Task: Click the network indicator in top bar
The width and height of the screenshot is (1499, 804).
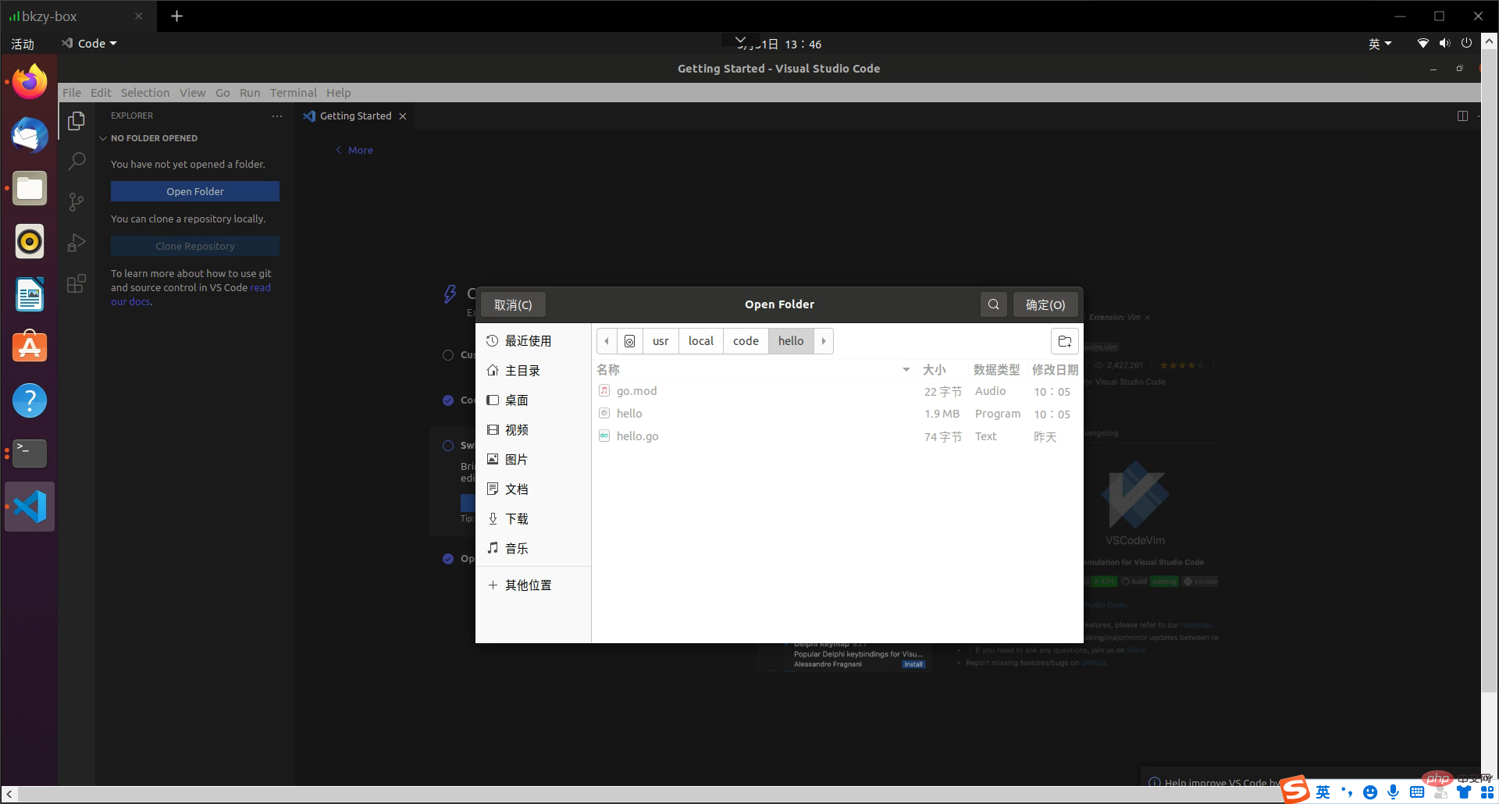Action: pyautogui.click(x=1422, y=44)
